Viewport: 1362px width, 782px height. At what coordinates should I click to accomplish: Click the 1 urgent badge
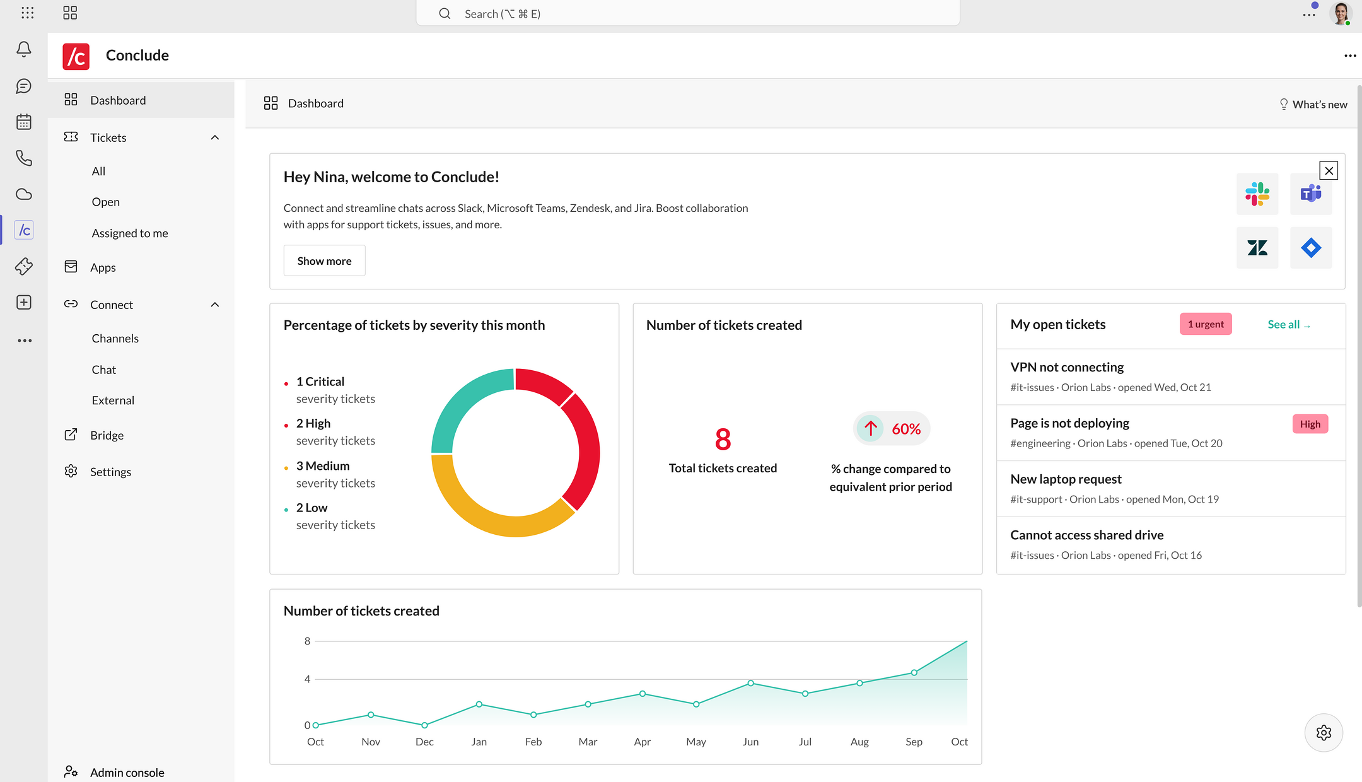click(x=1206, y=324)
